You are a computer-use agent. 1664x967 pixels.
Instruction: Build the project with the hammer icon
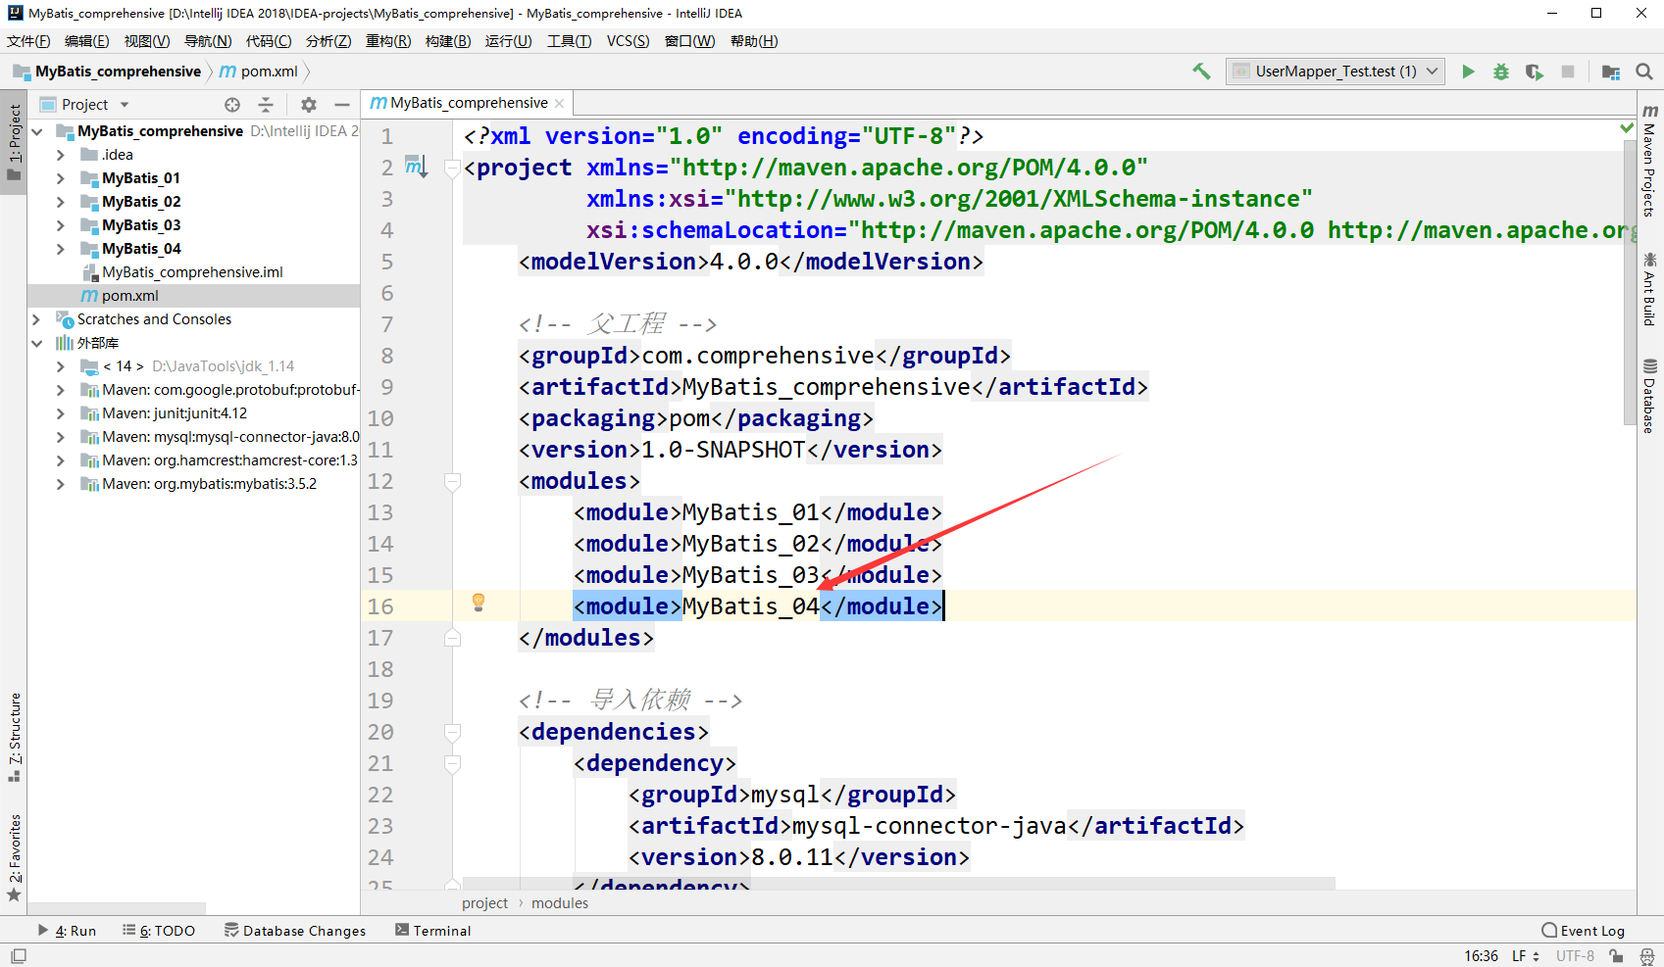pyautogui.click(x=1201, y=72)
